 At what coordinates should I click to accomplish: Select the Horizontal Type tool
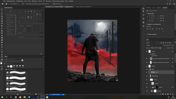point(2,47)
